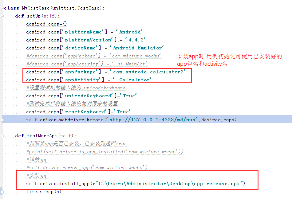
Task: Click the 'Android Emulator' deviceName value
Action: (x=137, y=48)
